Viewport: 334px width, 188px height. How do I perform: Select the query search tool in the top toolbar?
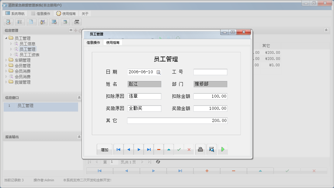pos(8,22)
